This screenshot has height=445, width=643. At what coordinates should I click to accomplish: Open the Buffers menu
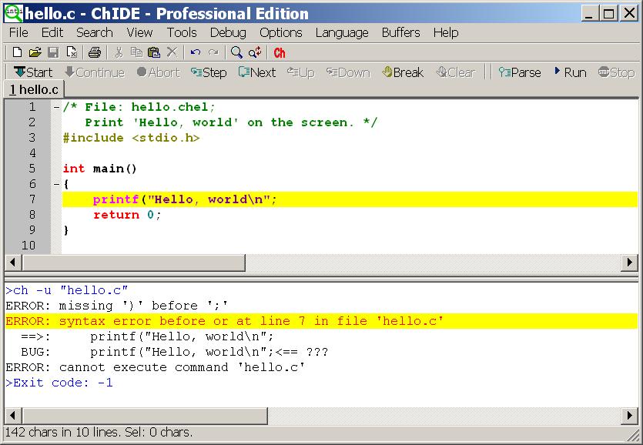[x=400, y=32]
